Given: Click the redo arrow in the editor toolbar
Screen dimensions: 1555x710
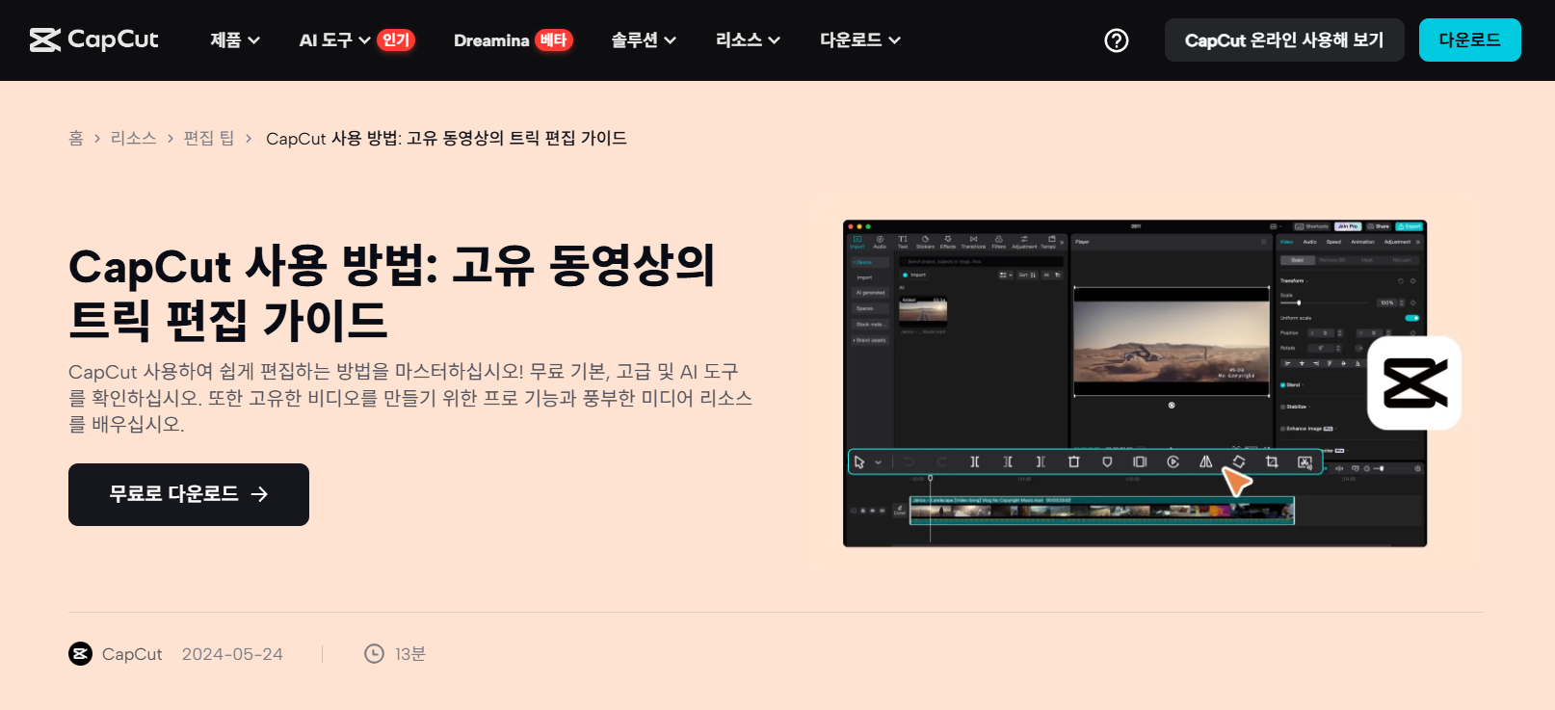Looking at the screenshot, I should coord(942,461).
